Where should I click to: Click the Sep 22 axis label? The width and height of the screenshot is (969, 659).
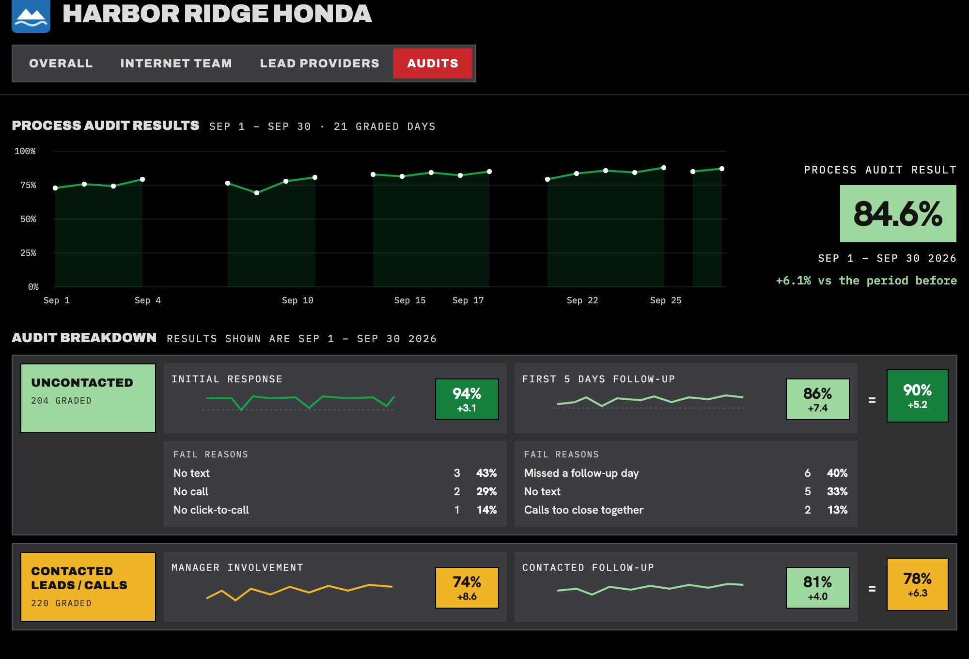(x=582, y=300)
